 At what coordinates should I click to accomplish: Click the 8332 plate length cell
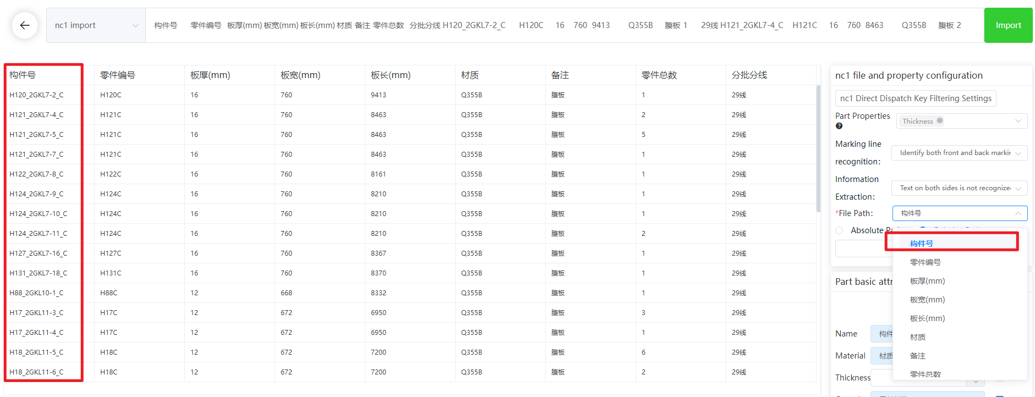(410, 293)
